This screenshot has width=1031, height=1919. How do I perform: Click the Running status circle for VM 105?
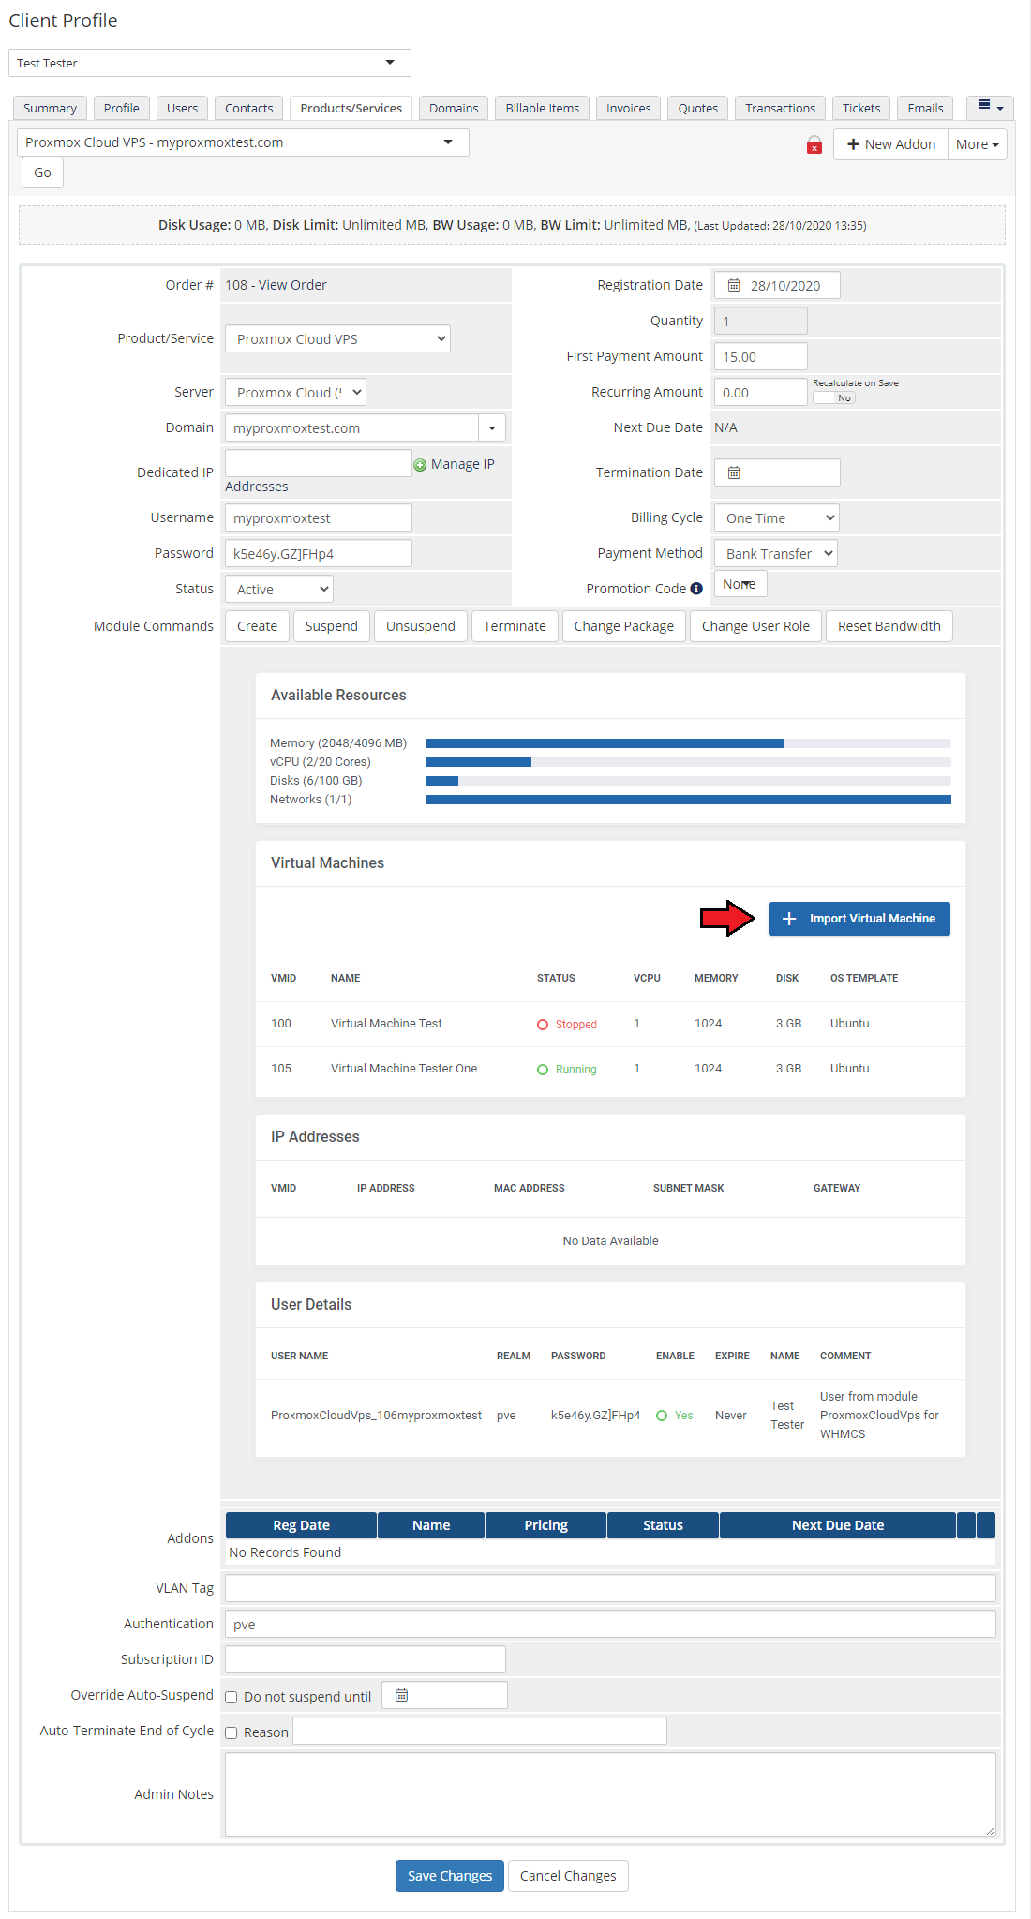[x=543, y=1070]
